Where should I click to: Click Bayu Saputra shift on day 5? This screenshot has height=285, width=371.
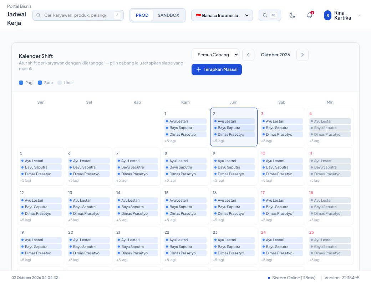click(x=41, y=167)
